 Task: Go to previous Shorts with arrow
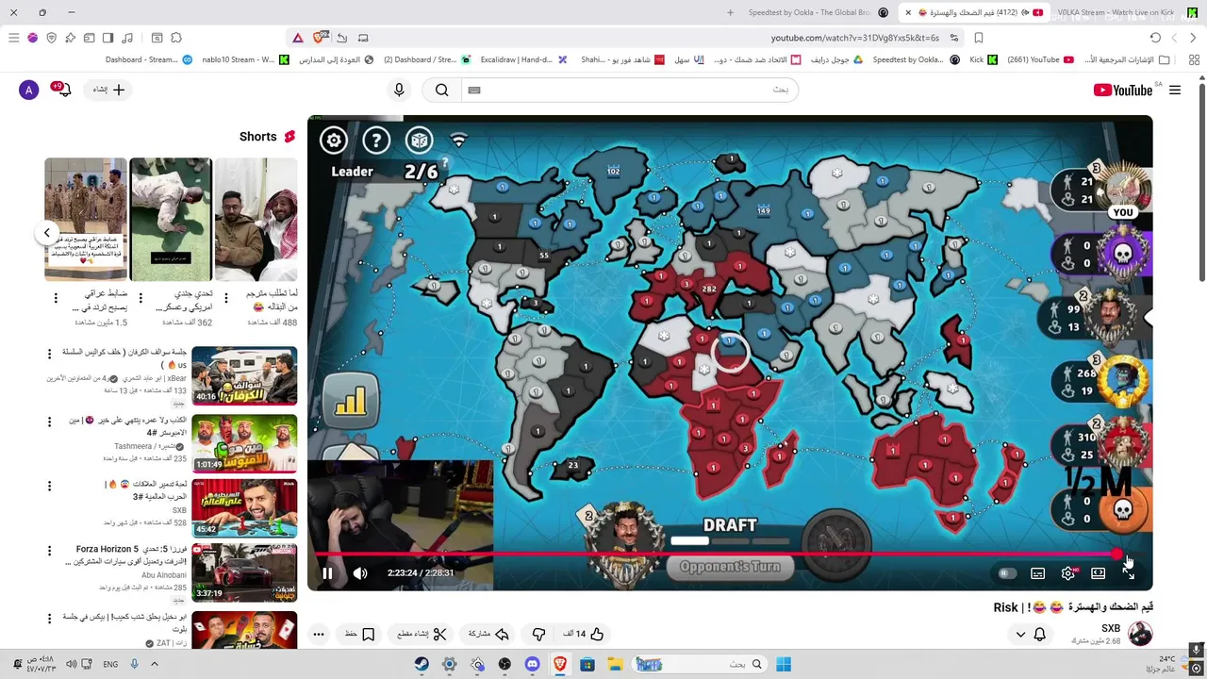tap(46, 233)
